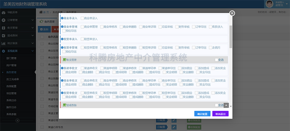Click the pencil edit icon in 渠道经理 row
290x131 pixels.
click(174, 120)
